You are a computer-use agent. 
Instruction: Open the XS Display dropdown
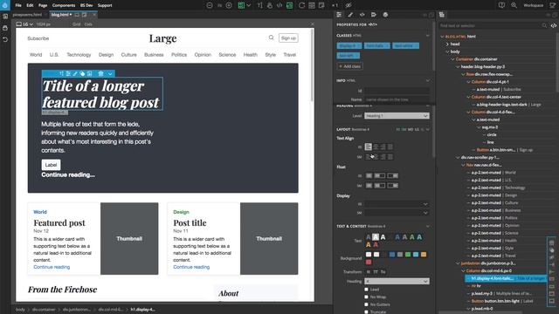[x=397, y=204]
